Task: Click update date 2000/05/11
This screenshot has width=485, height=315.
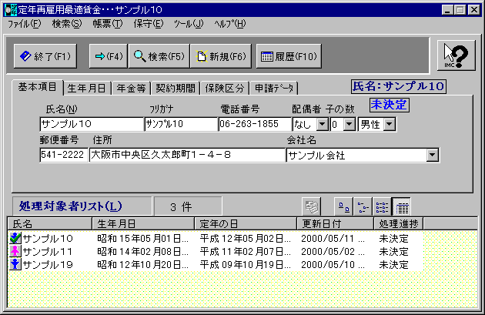Action: tap(333, 239)
